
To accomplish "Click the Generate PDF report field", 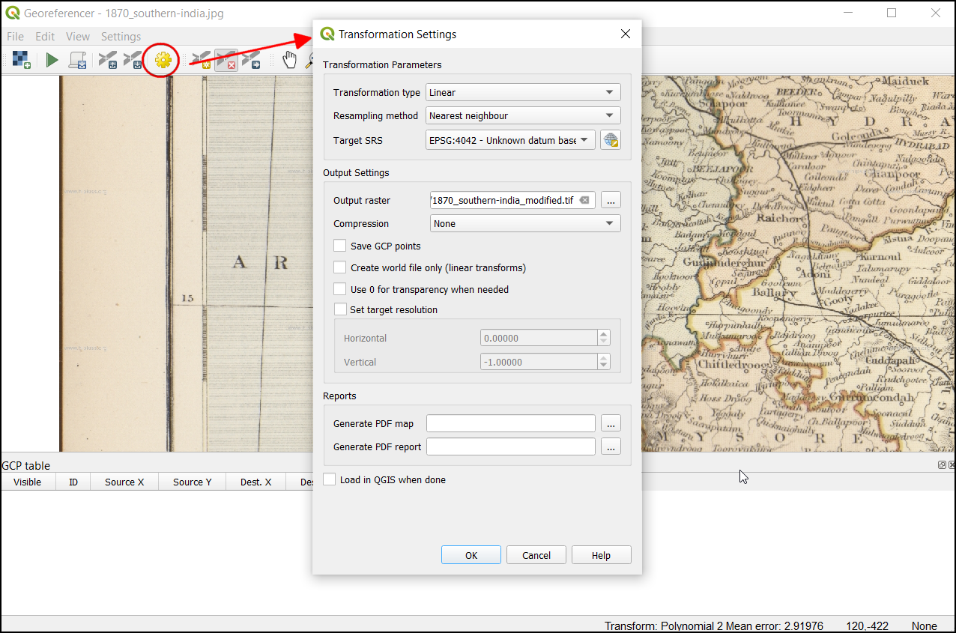I will point(511,446).
